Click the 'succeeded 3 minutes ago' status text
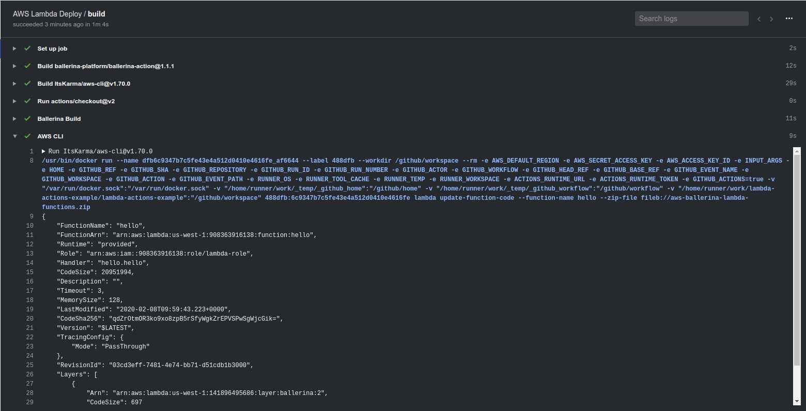The image size is (806, 411). (x=60, y=24)
